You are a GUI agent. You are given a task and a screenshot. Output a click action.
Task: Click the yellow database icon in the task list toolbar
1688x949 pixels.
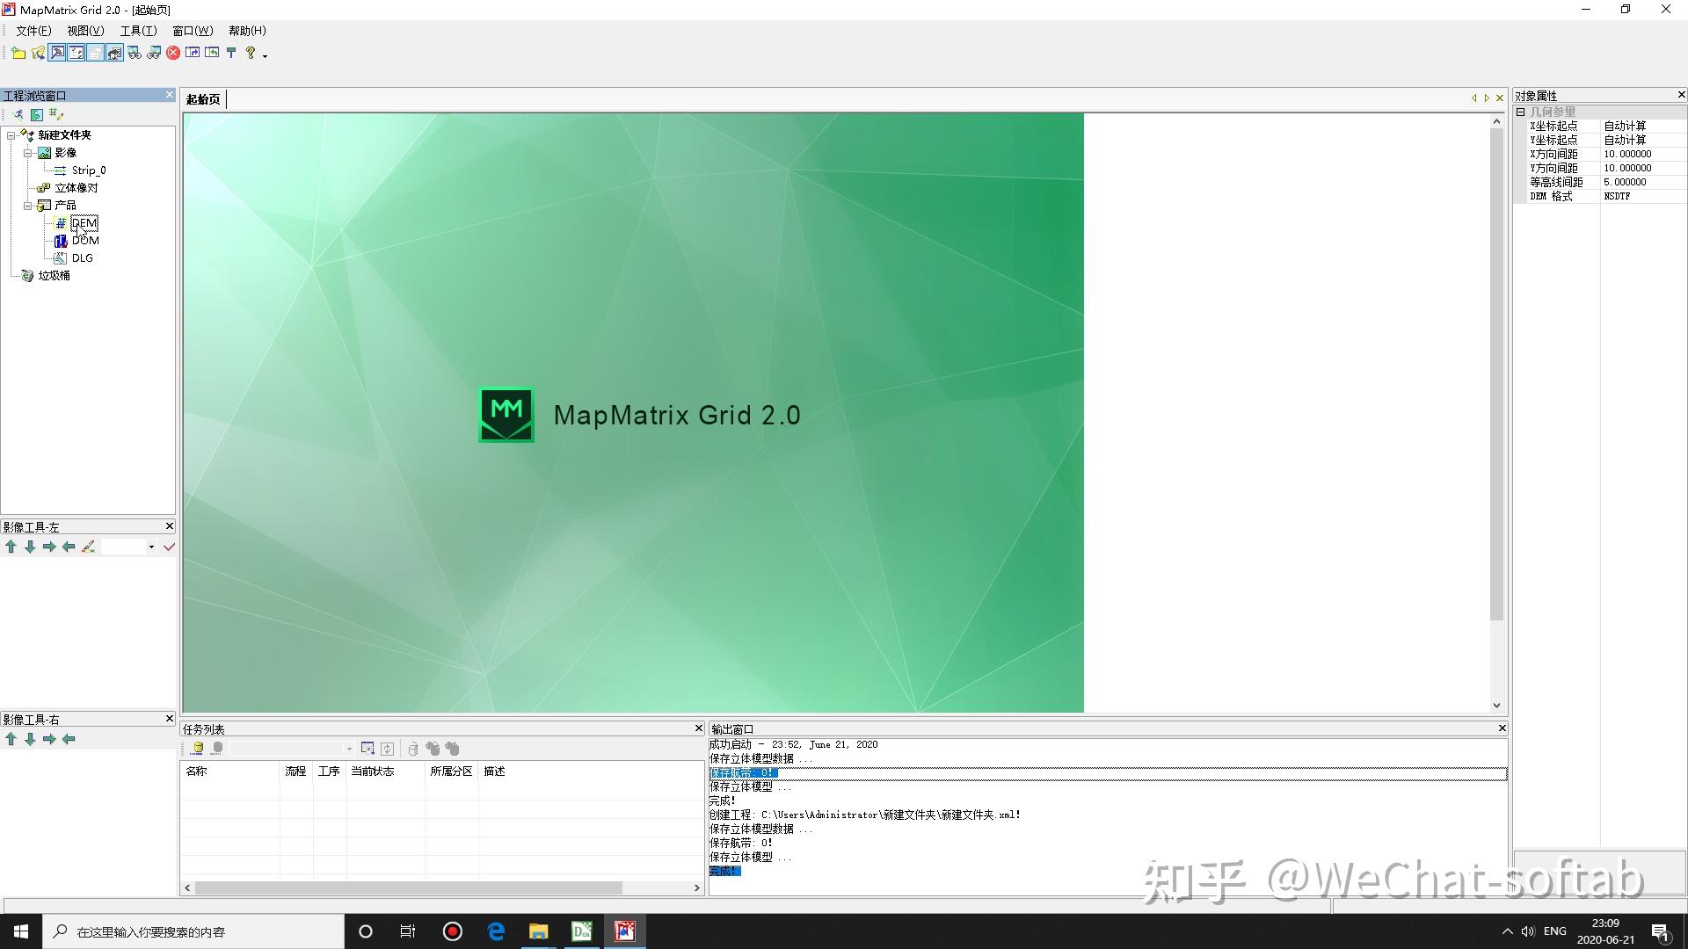pyautogui.click(x=197, y=748)
